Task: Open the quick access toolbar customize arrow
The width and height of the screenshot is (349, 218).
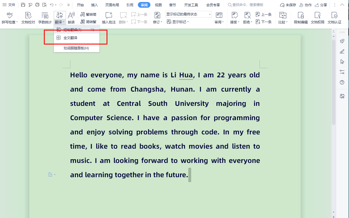Action: coord(69,5)
